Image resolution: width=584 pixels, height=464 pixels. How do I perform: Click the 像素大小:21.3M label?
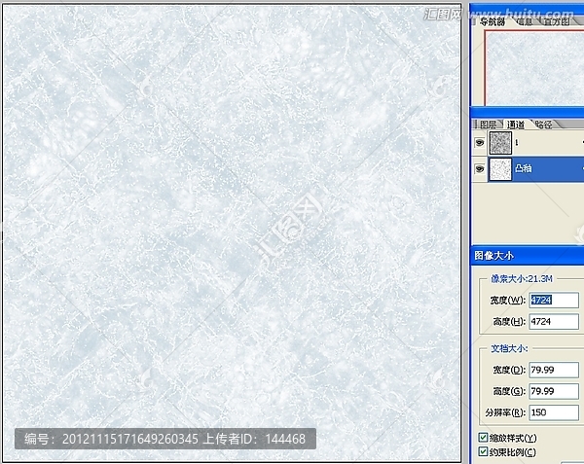point(522,279)
